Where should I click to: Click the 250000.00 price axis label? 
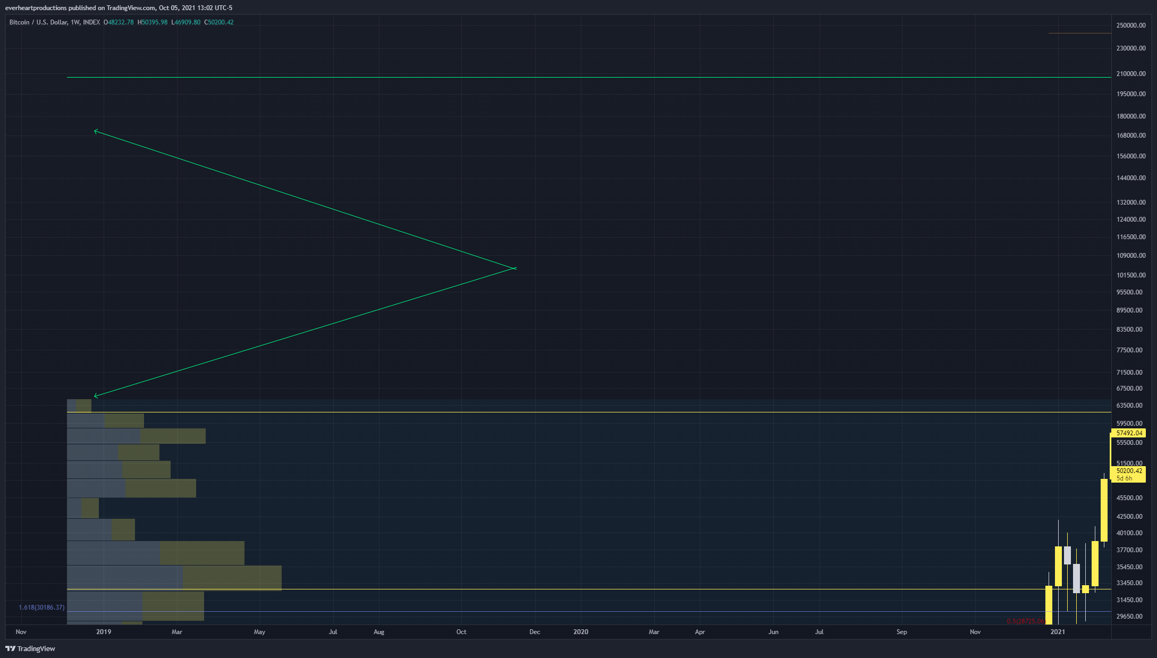coord(1131,26)
